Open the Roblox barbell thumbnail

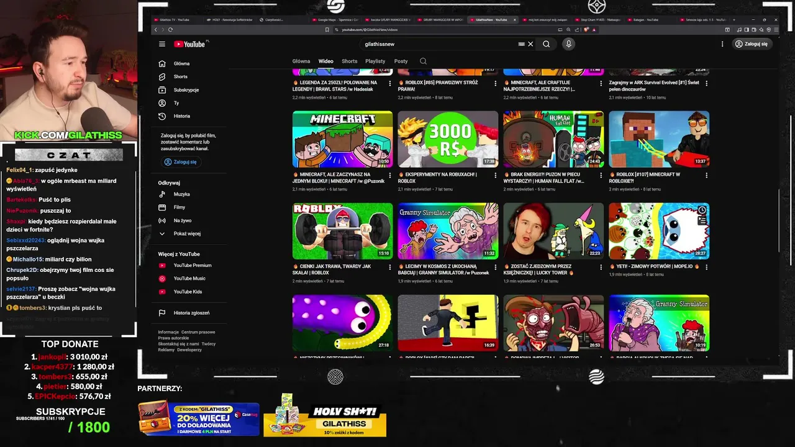[342, 231]
